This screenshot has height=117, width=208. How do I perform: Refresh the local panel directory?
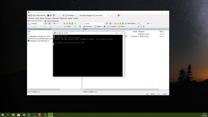[x=72, y=24]
